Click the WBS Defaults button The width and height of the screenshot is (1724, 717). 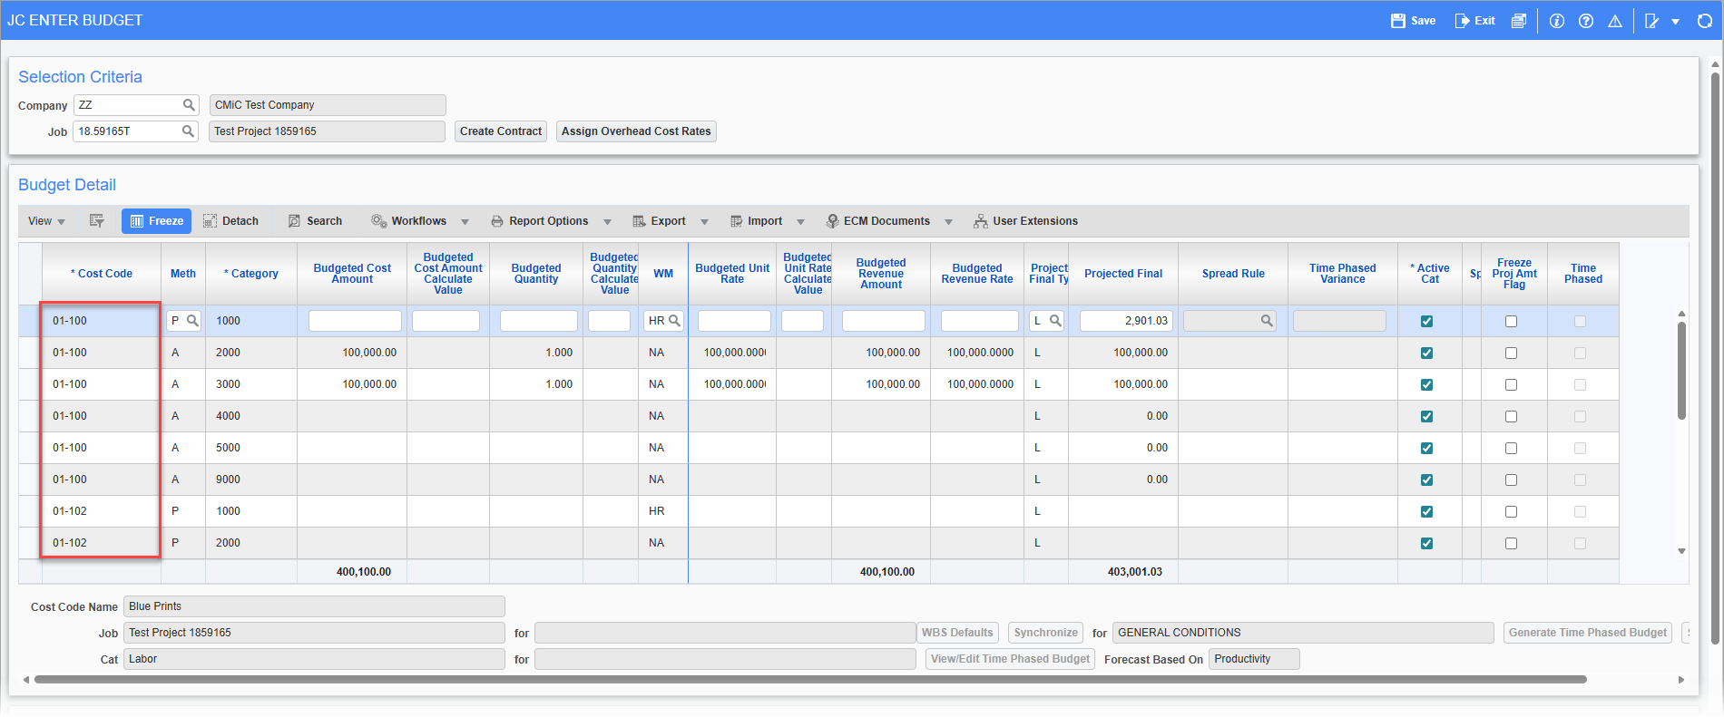click(957, 633)
